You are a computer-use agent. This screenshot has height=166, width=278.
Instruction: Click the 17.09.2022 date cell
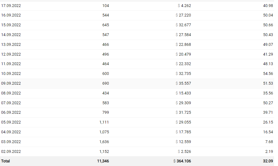tap(11, 6)
